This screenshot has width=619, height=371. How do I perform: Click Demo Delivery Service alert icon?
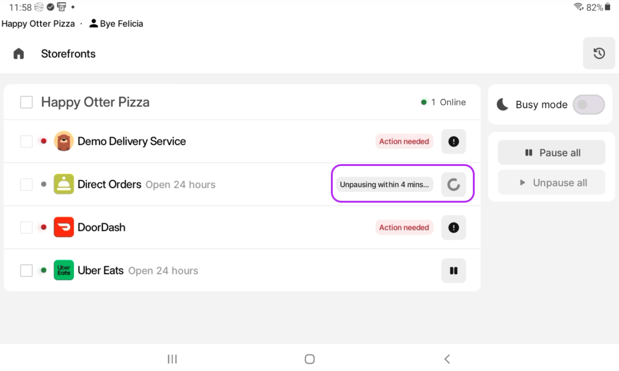click(454, 142)
